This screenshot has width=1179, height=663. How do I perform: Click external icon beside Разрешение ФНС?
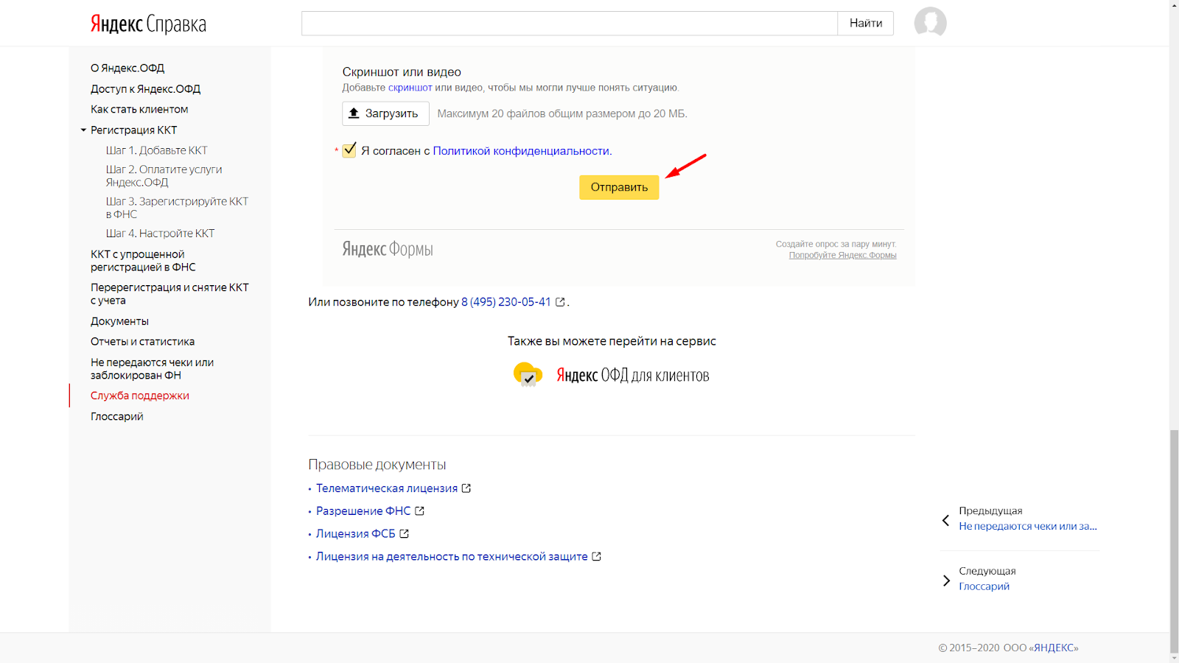point(420,511)
